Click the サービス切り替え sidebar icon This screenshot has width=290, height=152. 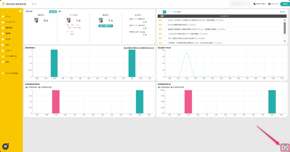tap(3, 73)
